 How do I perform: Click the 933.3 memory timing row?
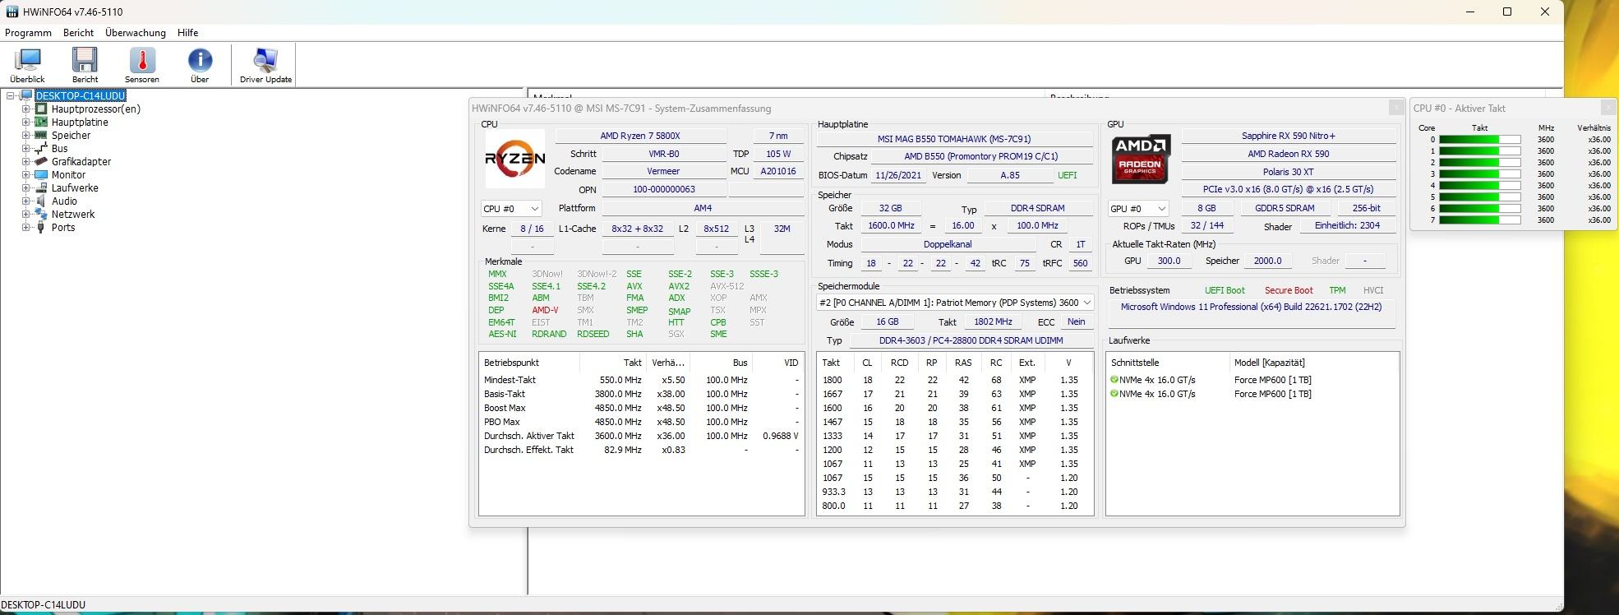click(x=955, y=492)
